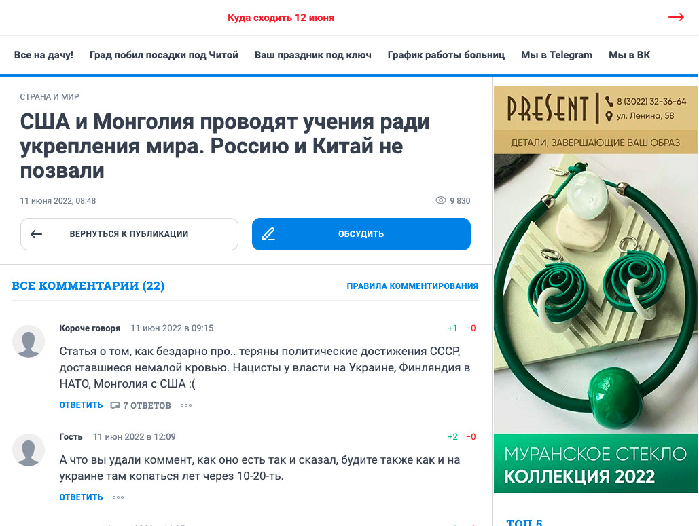Image resolution: width=699 pixels, height=526 pixels.
Task: Click the PRESENT Murano glass ad banner
Action: tap(596, 290)
